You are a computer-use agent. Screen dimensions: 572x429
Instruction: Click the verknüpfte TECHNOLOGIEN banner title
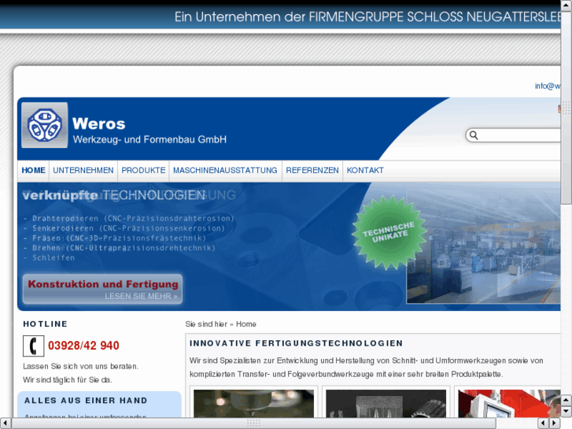[x=114, y=195]
